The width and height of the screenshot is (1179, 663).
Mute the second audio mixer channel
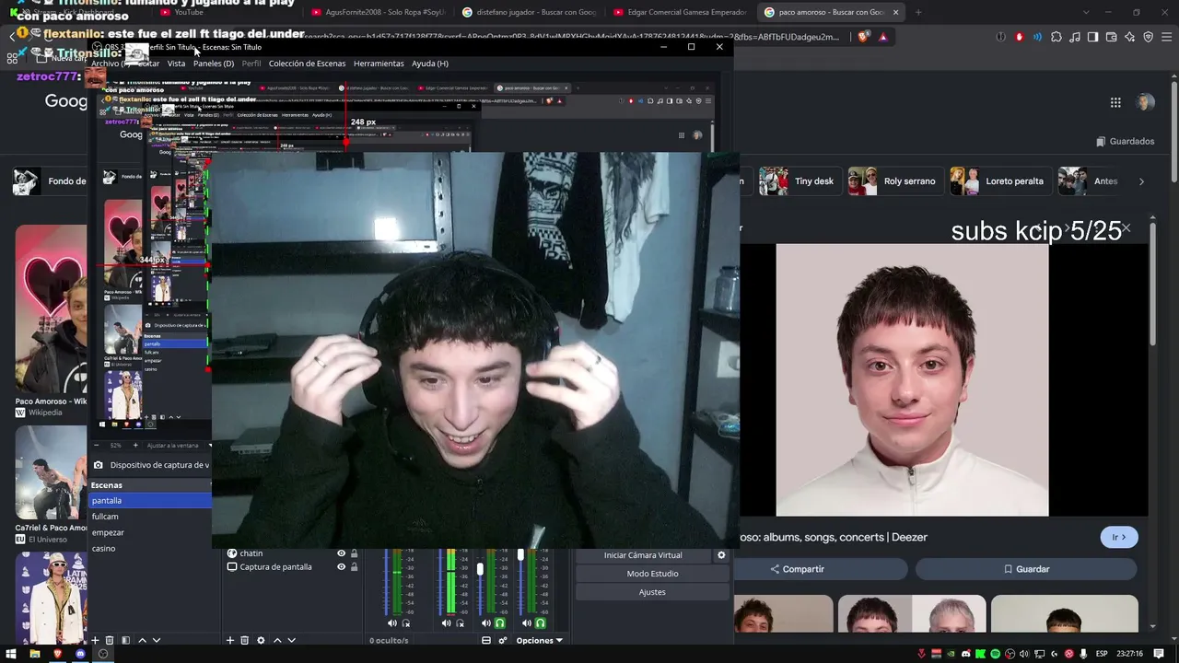[x=446, y=623]
